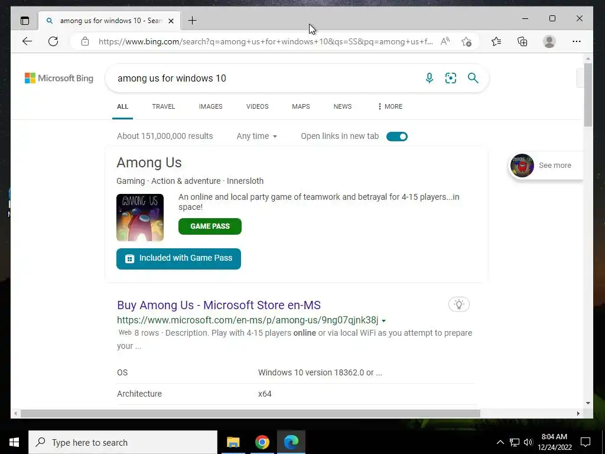Click Included with Game Pass button
Screen dimensions: 605x454
(x=178, y=258)
